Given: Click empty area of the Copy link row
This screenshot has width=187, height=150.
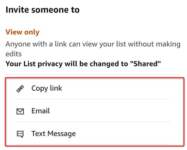Looking at the screenshot, I should point(116,88).
